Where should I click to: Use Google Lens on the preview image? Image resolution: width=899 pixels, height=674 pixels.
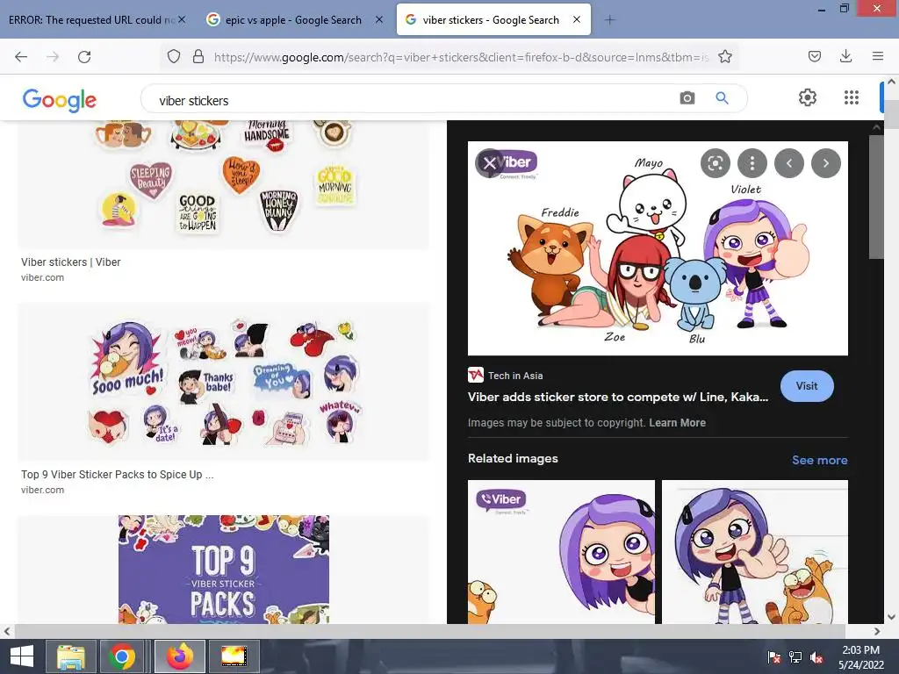coord(715,163)
